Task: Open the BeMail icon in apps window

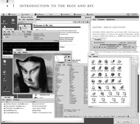Action: tap(93, 62)
